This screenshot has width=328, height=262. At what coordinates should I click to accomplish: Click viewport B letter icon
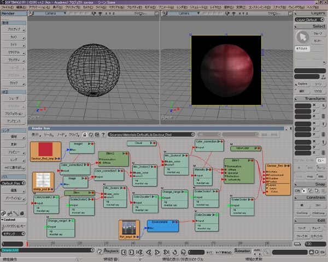coord(164,13)
